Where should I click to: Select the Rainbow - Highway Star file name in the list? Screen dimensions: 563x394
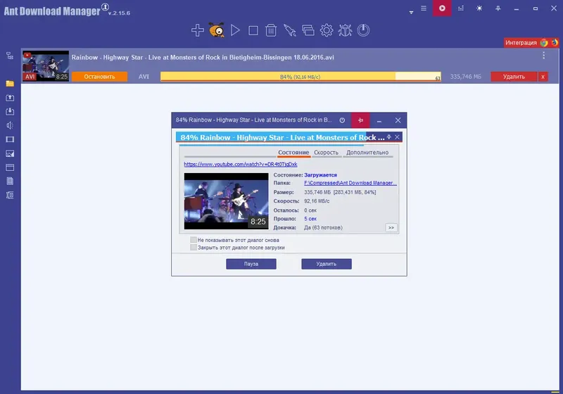pos(203,58)
